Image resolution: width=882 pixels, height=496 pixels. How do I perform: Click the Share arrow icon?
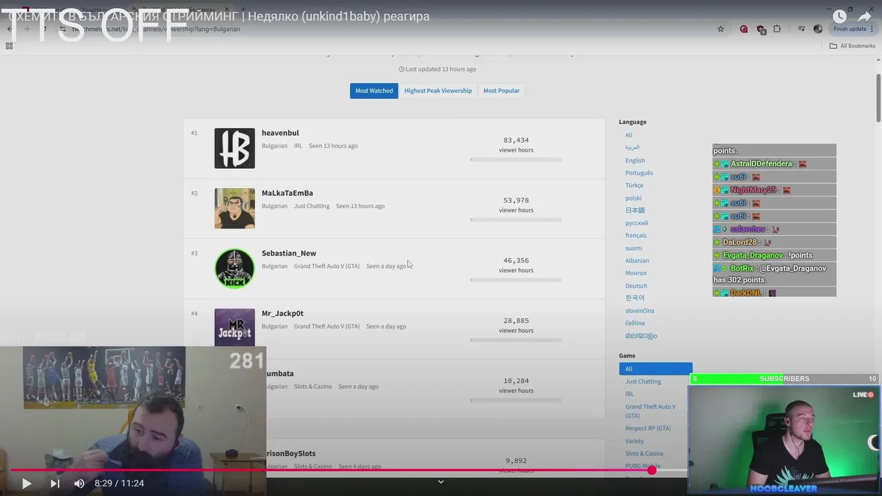point(865,17)
